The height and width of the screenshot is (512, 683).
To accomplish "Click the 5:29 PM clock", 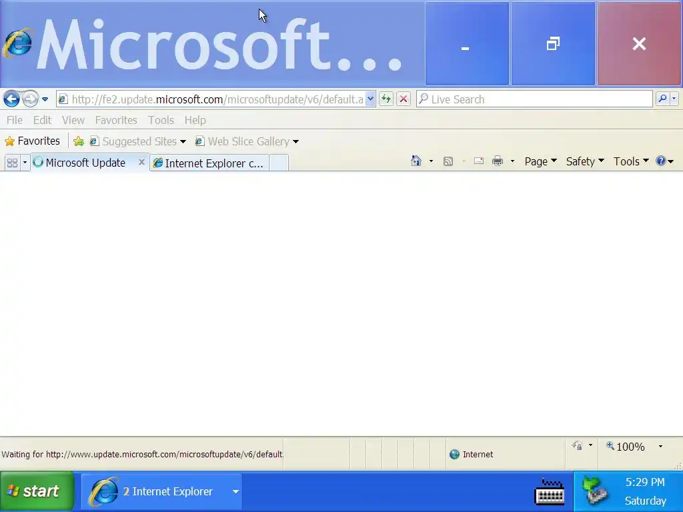I will 645,483.
